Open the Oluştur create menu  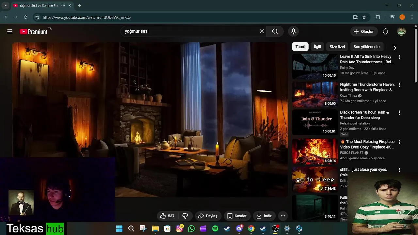click(364, 31)
